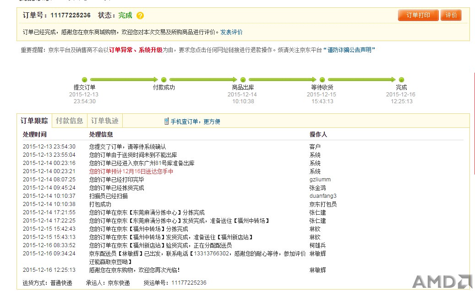
Task: Click order number 11177225236 in header
Action: (x=71, y=15)
